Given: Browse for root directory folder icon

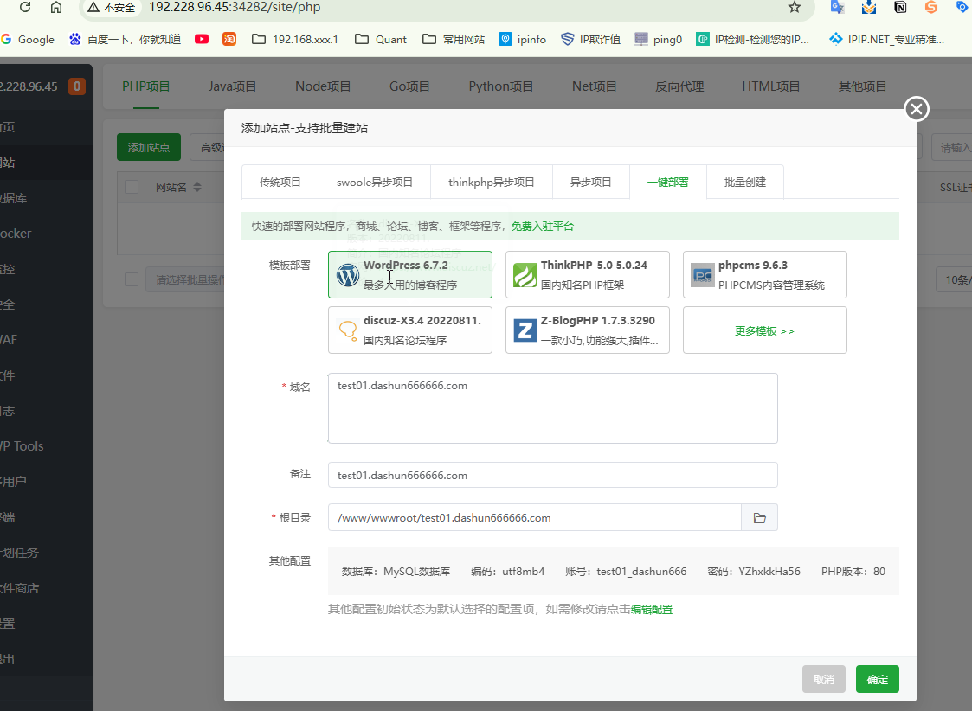Looking at the screenshot, I should pos(759,518).
